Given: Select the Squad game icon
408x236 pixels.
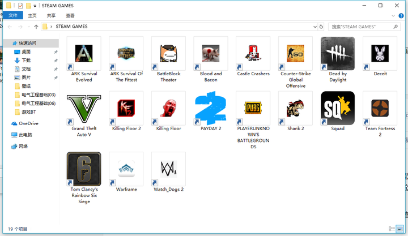Looking at the screenshot, I should pos(338,108).
